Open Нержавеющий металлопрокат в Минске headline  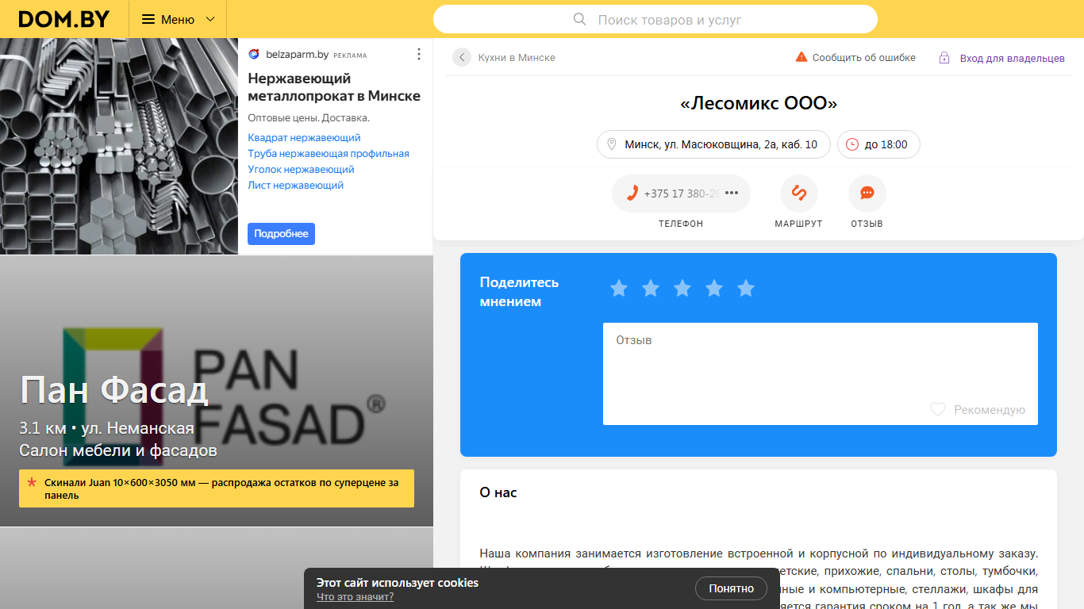click(x=334, y=87)
